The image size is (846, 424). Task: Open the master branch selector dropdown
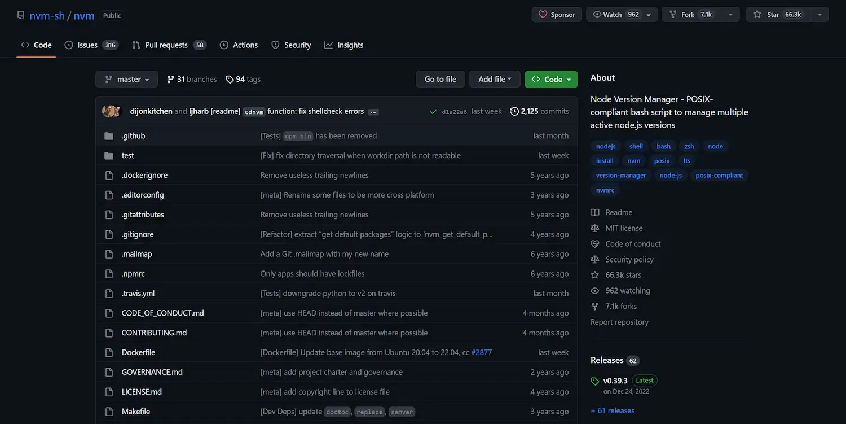click(127, 80)
